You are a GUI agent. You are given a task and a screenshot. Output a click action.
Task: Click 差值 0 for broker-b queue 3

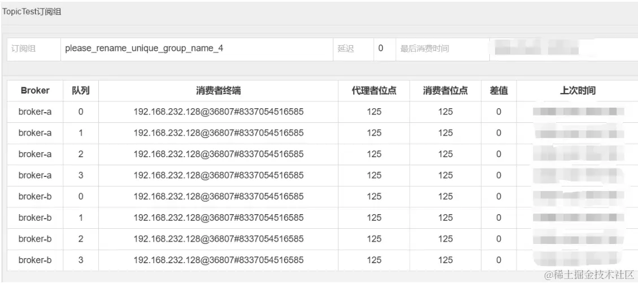point(499,260)
